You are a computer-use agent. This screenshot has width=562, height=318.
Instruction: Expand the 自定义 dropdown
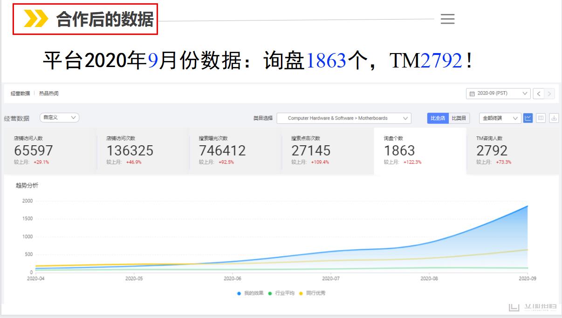[59, 118]
